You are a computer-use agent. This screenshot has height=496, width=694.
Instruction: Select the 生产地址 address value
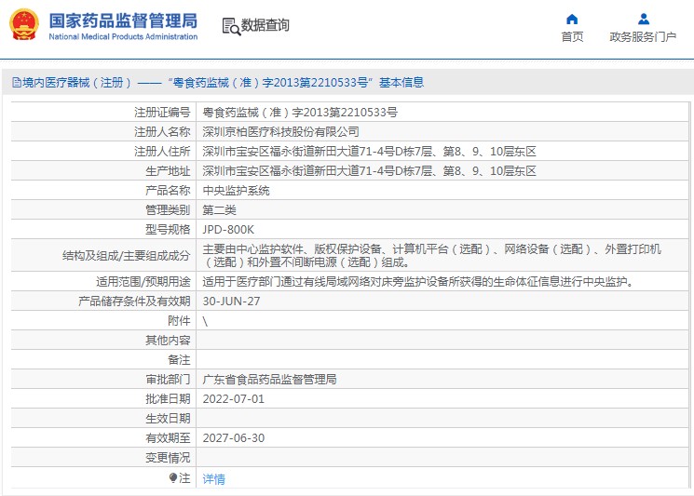click(369, 171)
